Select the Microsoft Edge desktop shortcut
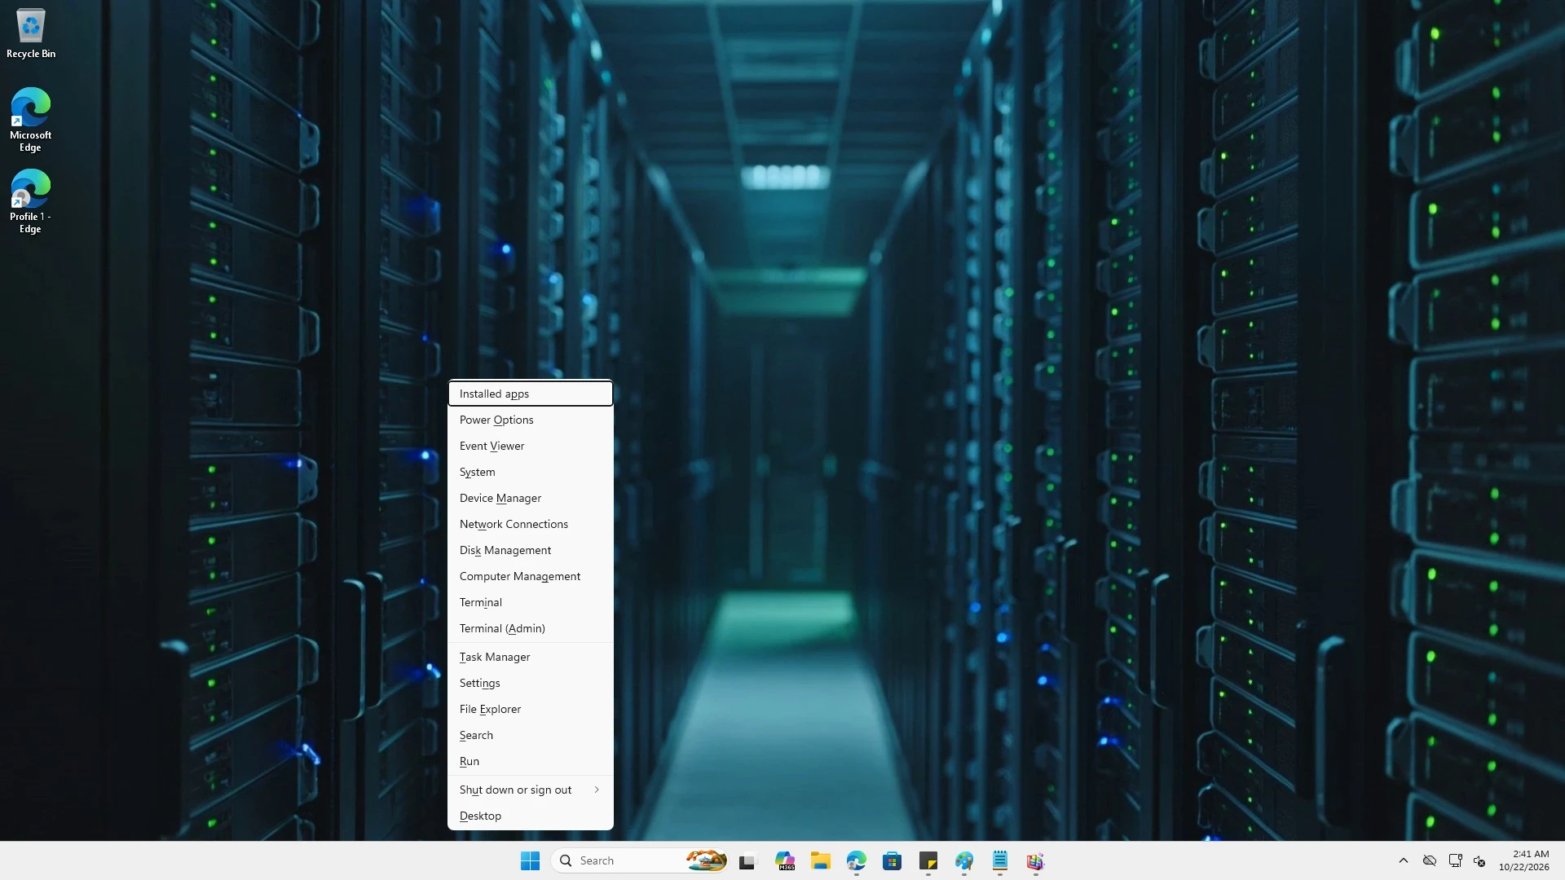Image resolution: width=1565 pixels, height=880 pixels. (x=31, y=120)
